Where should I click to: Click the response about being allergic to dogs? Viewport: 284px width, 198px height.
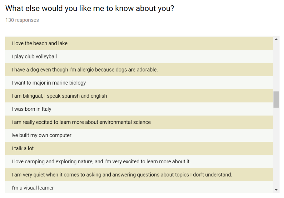(85, 70)
